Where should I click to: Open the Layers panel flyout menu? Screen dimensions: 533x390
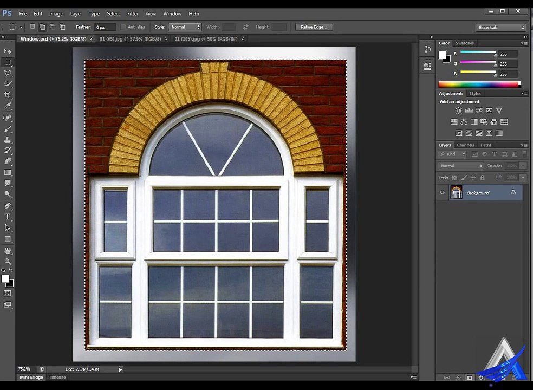[524, 145]
